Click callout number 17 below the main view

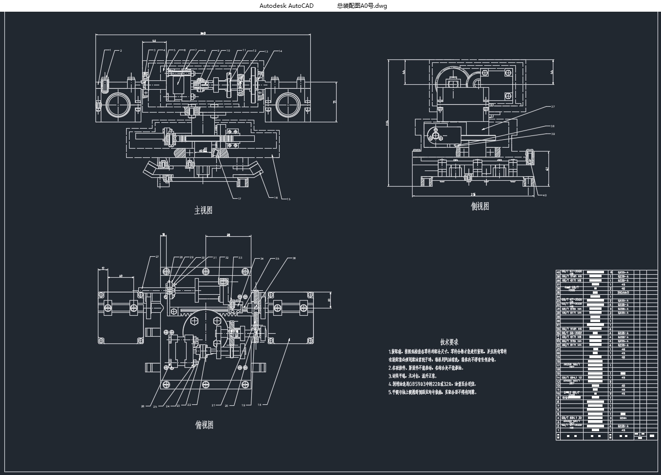(x=239, y=198)
